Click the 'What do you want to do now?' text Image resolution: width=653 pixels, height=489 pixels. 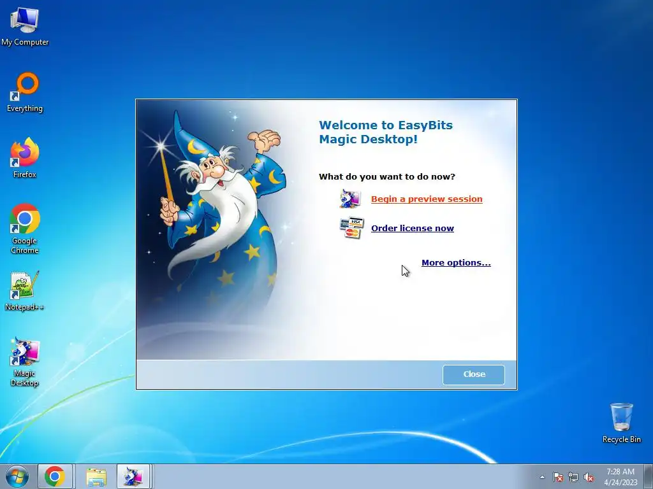pos(387,177)
